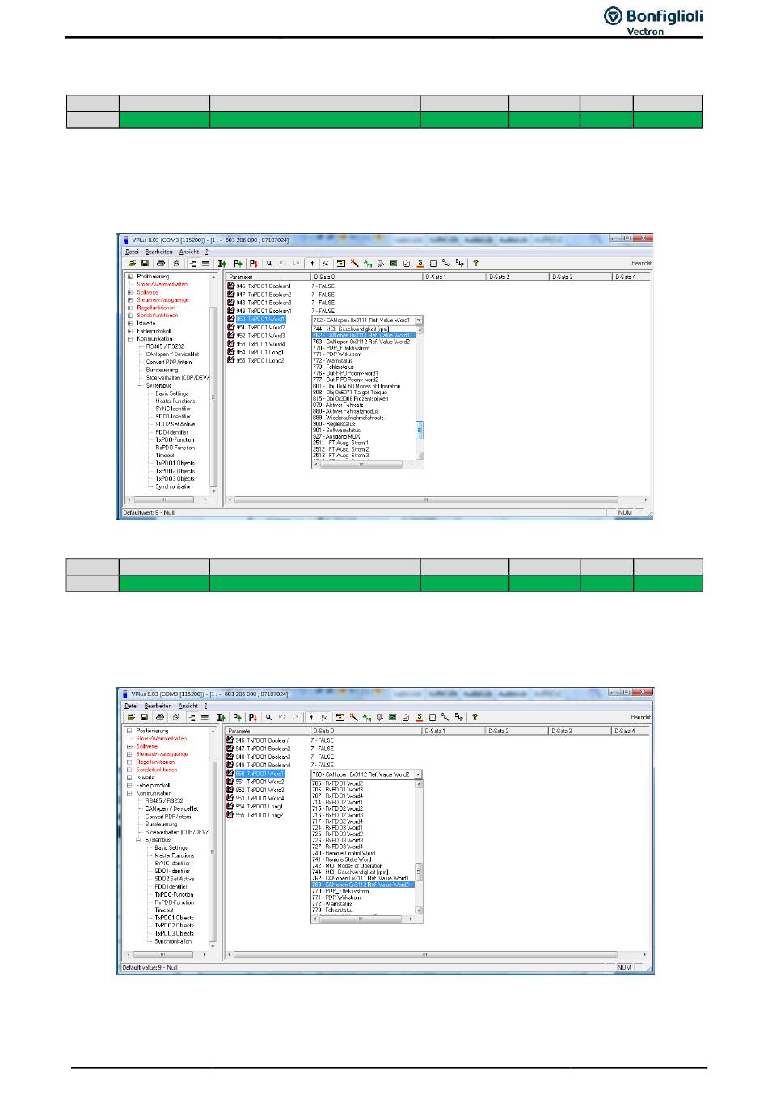
Task: Green P upload arrow icon, lower VPlus toolbar
Action: click(x=237, y=717)
